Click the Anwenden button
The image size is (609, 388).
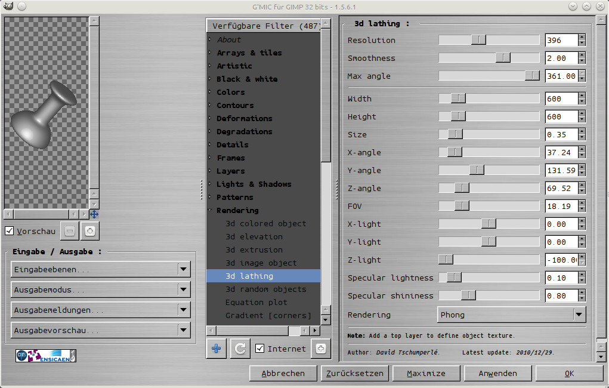coord(497,373)
